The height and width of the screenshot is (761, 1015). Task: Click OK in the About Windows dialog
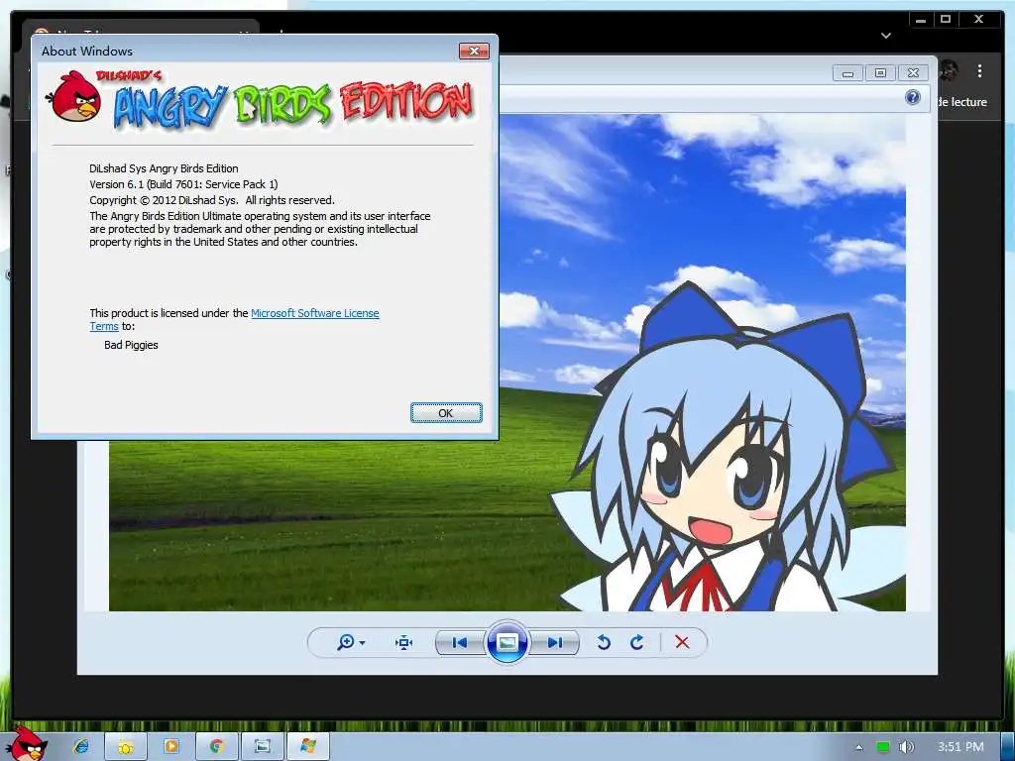point(446,413)
